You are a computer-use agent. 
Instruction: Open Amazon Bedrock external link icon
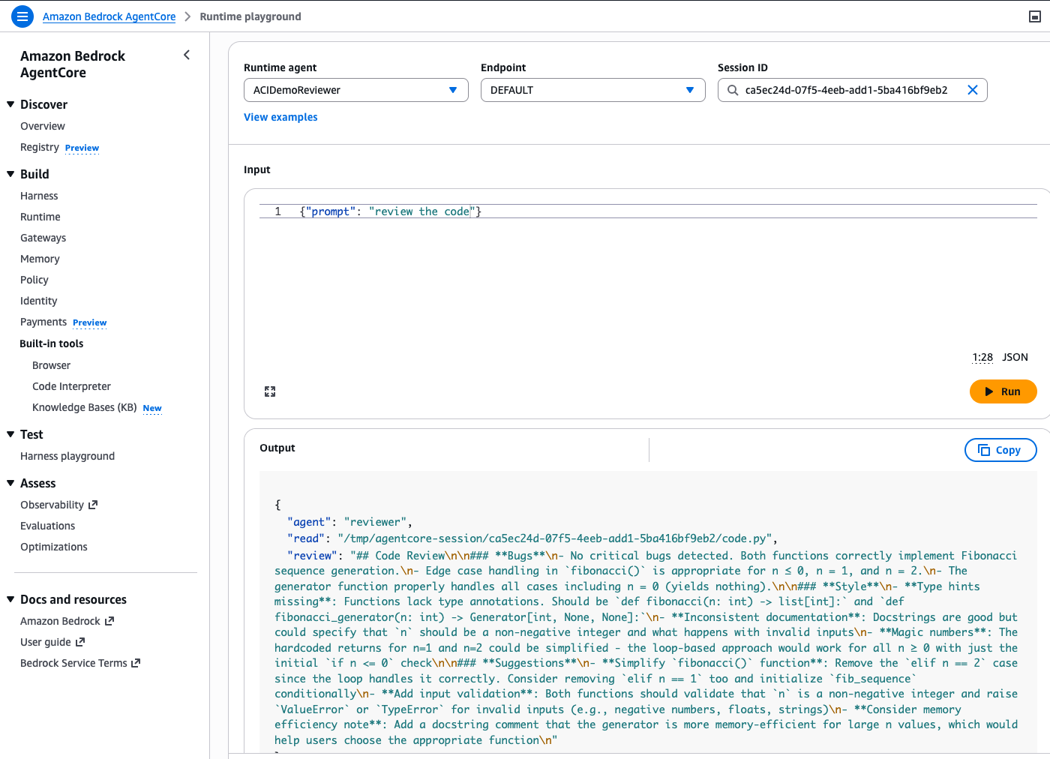click(109, 621)
